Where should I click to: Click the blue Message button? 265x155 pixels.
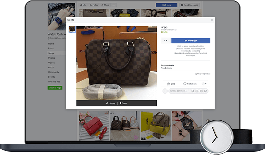pos(191,41)
